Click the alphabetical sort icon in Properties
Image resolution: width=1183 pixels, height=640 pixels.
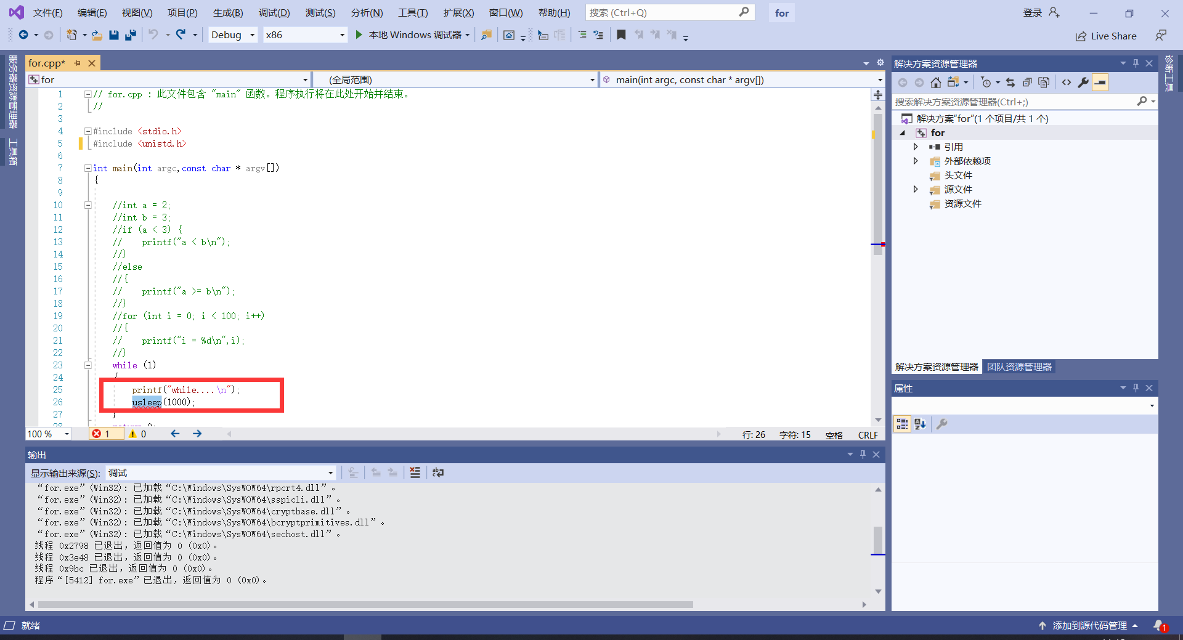pos(920,424)
